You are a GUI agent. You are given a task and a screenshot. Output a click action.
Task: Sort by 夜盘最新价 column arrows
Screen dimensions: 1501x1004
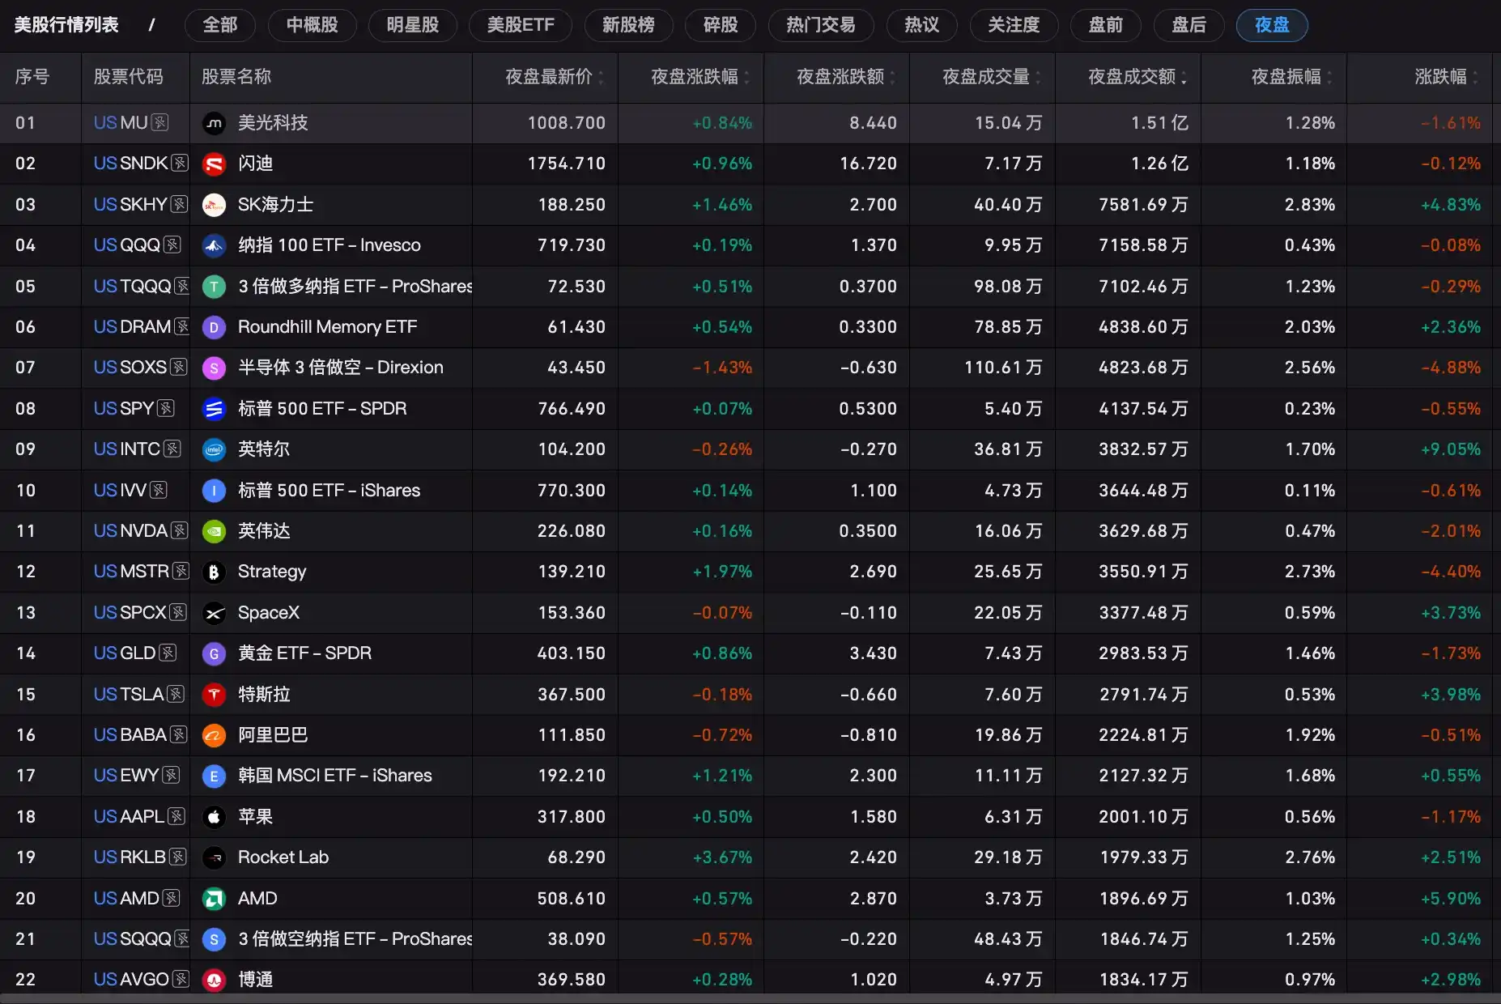pyautogui.click(x=601, y=77)
